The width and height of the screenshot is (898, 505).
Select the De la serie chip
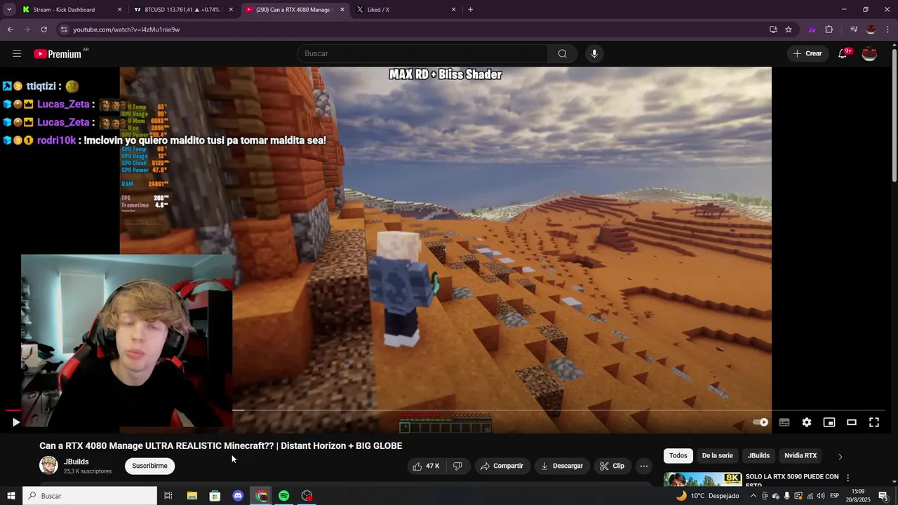pyautogui.click(x=717, y=456)
